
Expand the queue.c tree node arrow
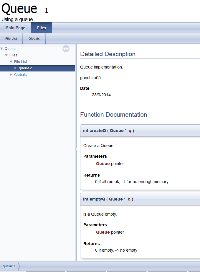16,68
